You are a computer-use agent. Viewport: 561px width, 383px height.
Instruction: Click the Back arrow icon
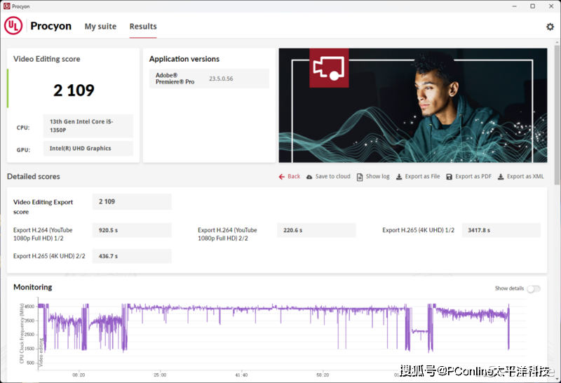[x=282, y=177]
